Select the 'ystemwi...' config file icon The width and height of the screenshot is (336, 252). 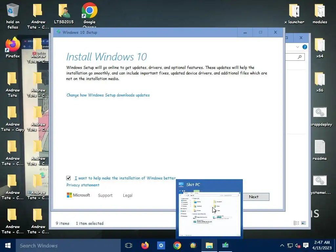click(x=320, y=180)
